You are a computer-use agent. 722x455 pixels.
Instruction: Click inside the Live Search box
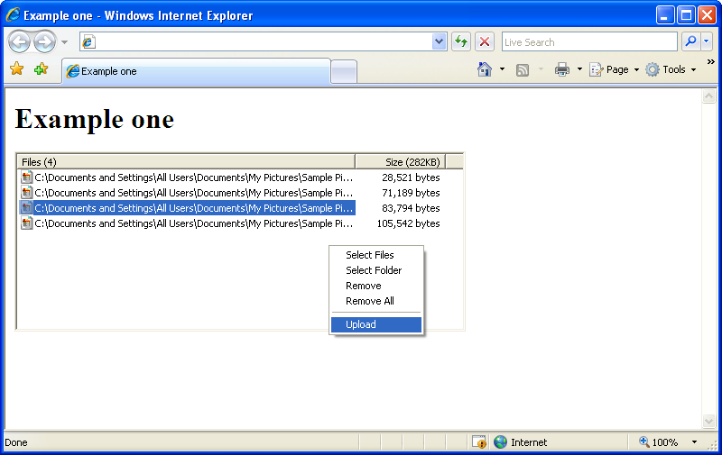pos(588,41)
